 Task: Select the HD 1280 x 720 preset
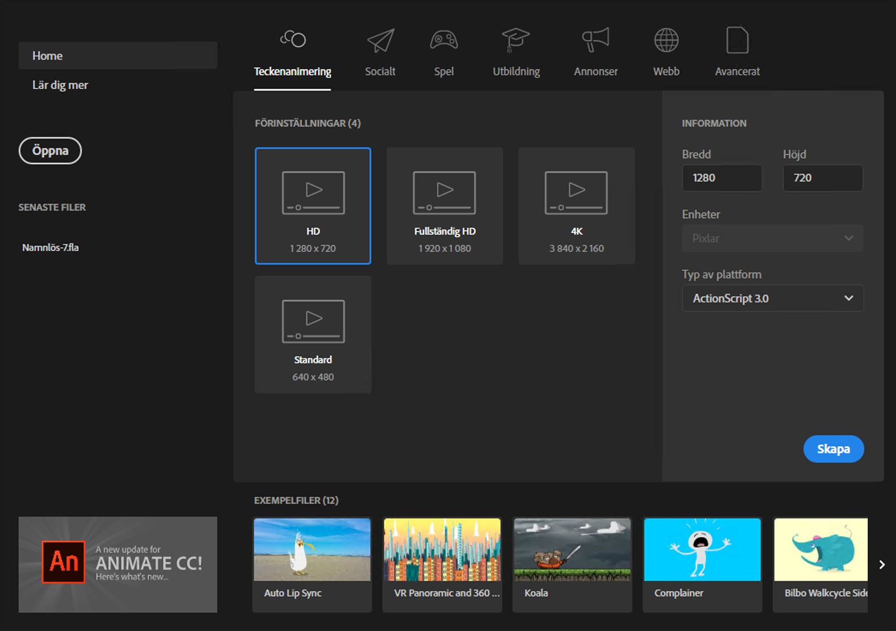(x=313, y=206)
